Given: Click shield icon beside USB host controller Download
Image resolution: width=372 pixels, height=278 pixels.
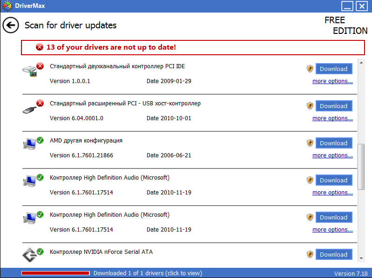Looking at the screenshot, I should tap(310, 106).
